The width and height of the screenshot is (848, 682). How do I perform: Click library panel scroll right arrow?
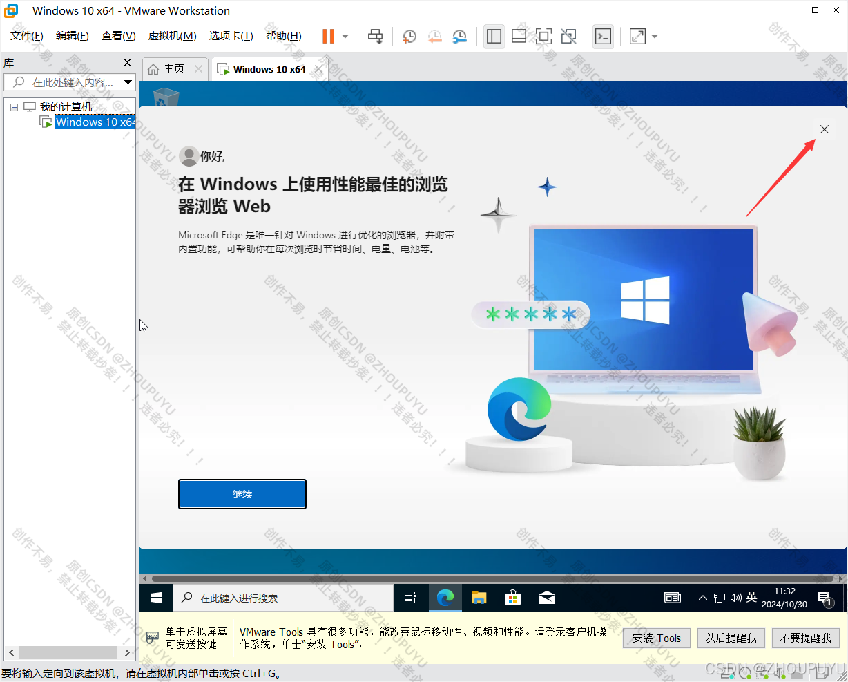127,652
